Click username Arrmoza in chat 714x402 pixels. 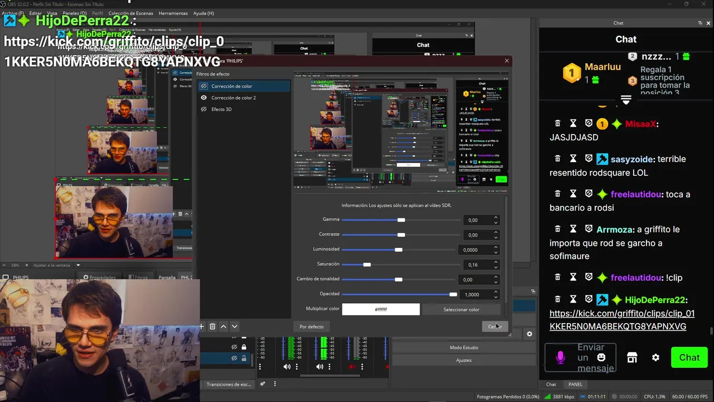tap(614, 229)
